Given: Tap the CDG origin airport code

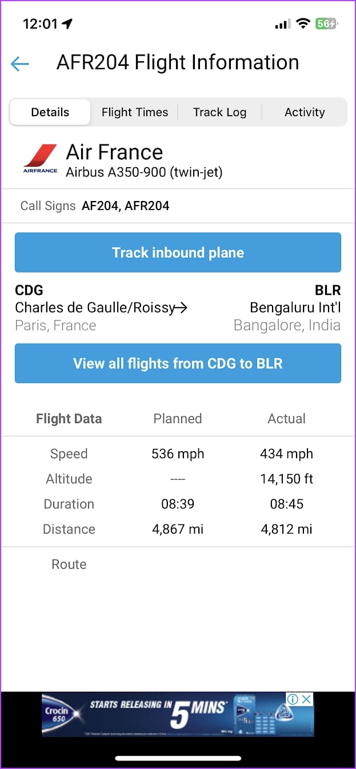Looking at the screenshot, I should pyautogui.click(x=29, y=290).
